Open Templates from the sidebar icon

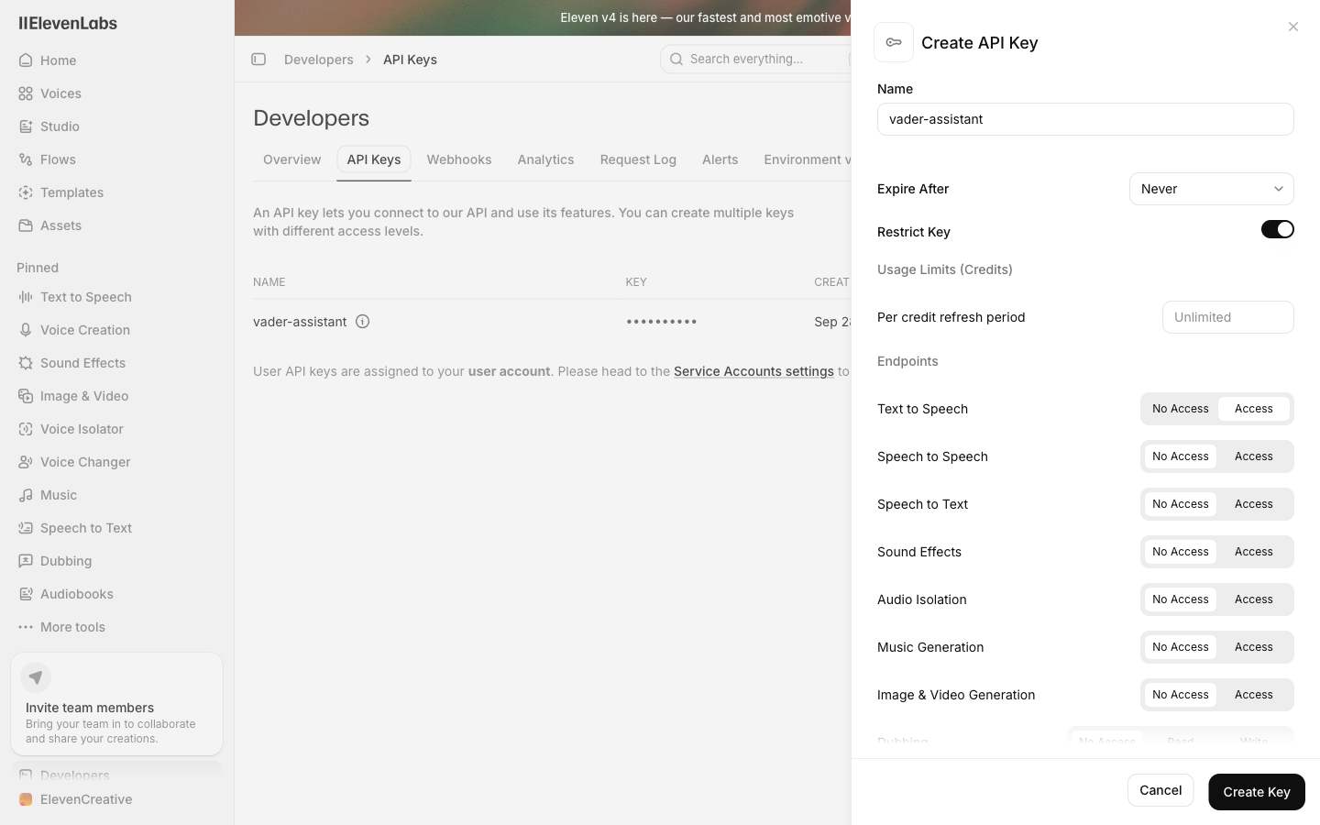[x=26, y=192]
